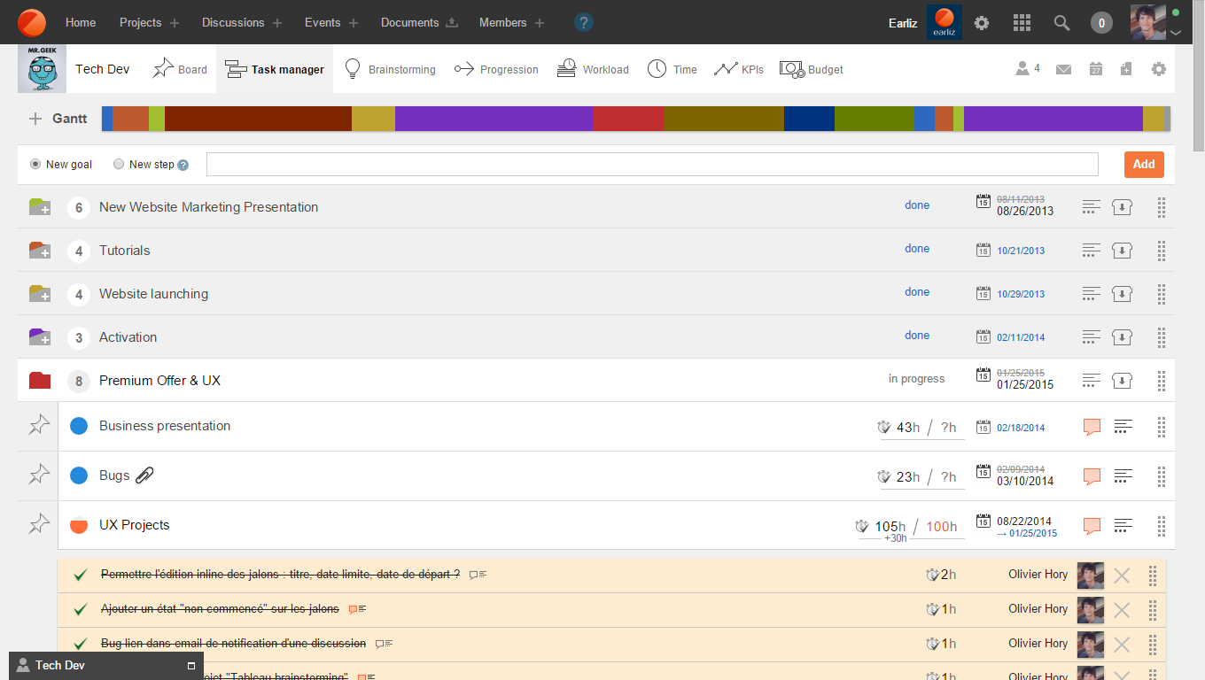This screenshot has width=1205, height=680.
Task: Open comments on the Bugs step
Action: pos(1092,476)
